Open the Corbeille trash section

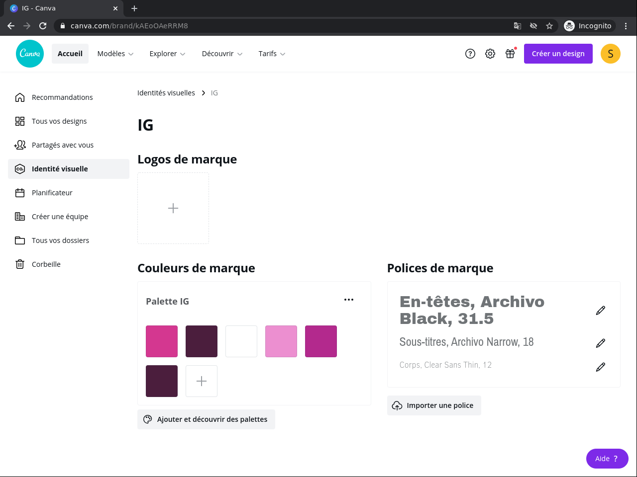tap(46, 264)
